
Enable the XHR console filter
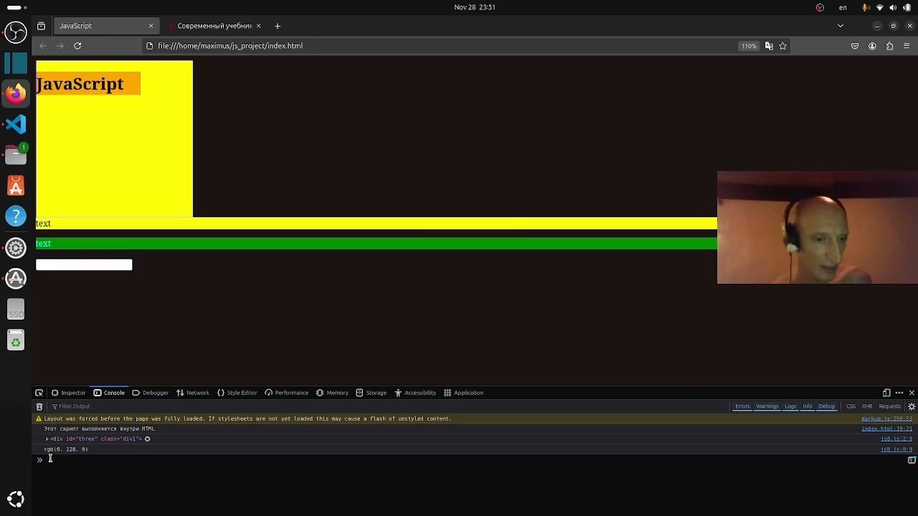pyautogui.click(x=867, y=406)
